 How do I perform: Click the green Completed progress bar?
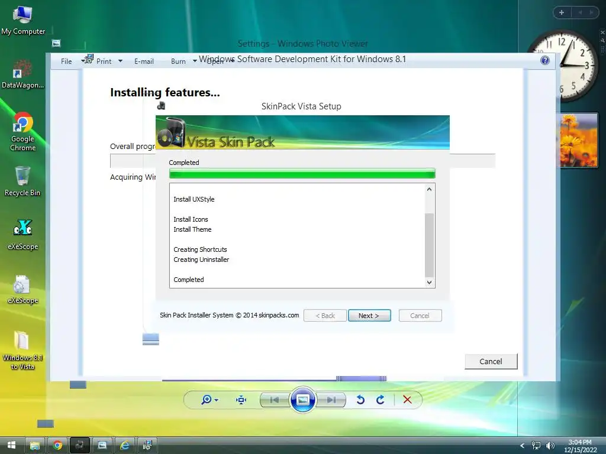coord(302,174)
